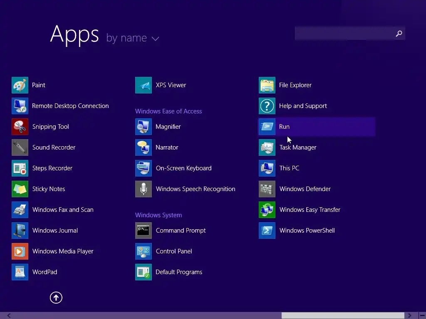Click the horizontal scrollbar thumb

[x=343, y=316]
